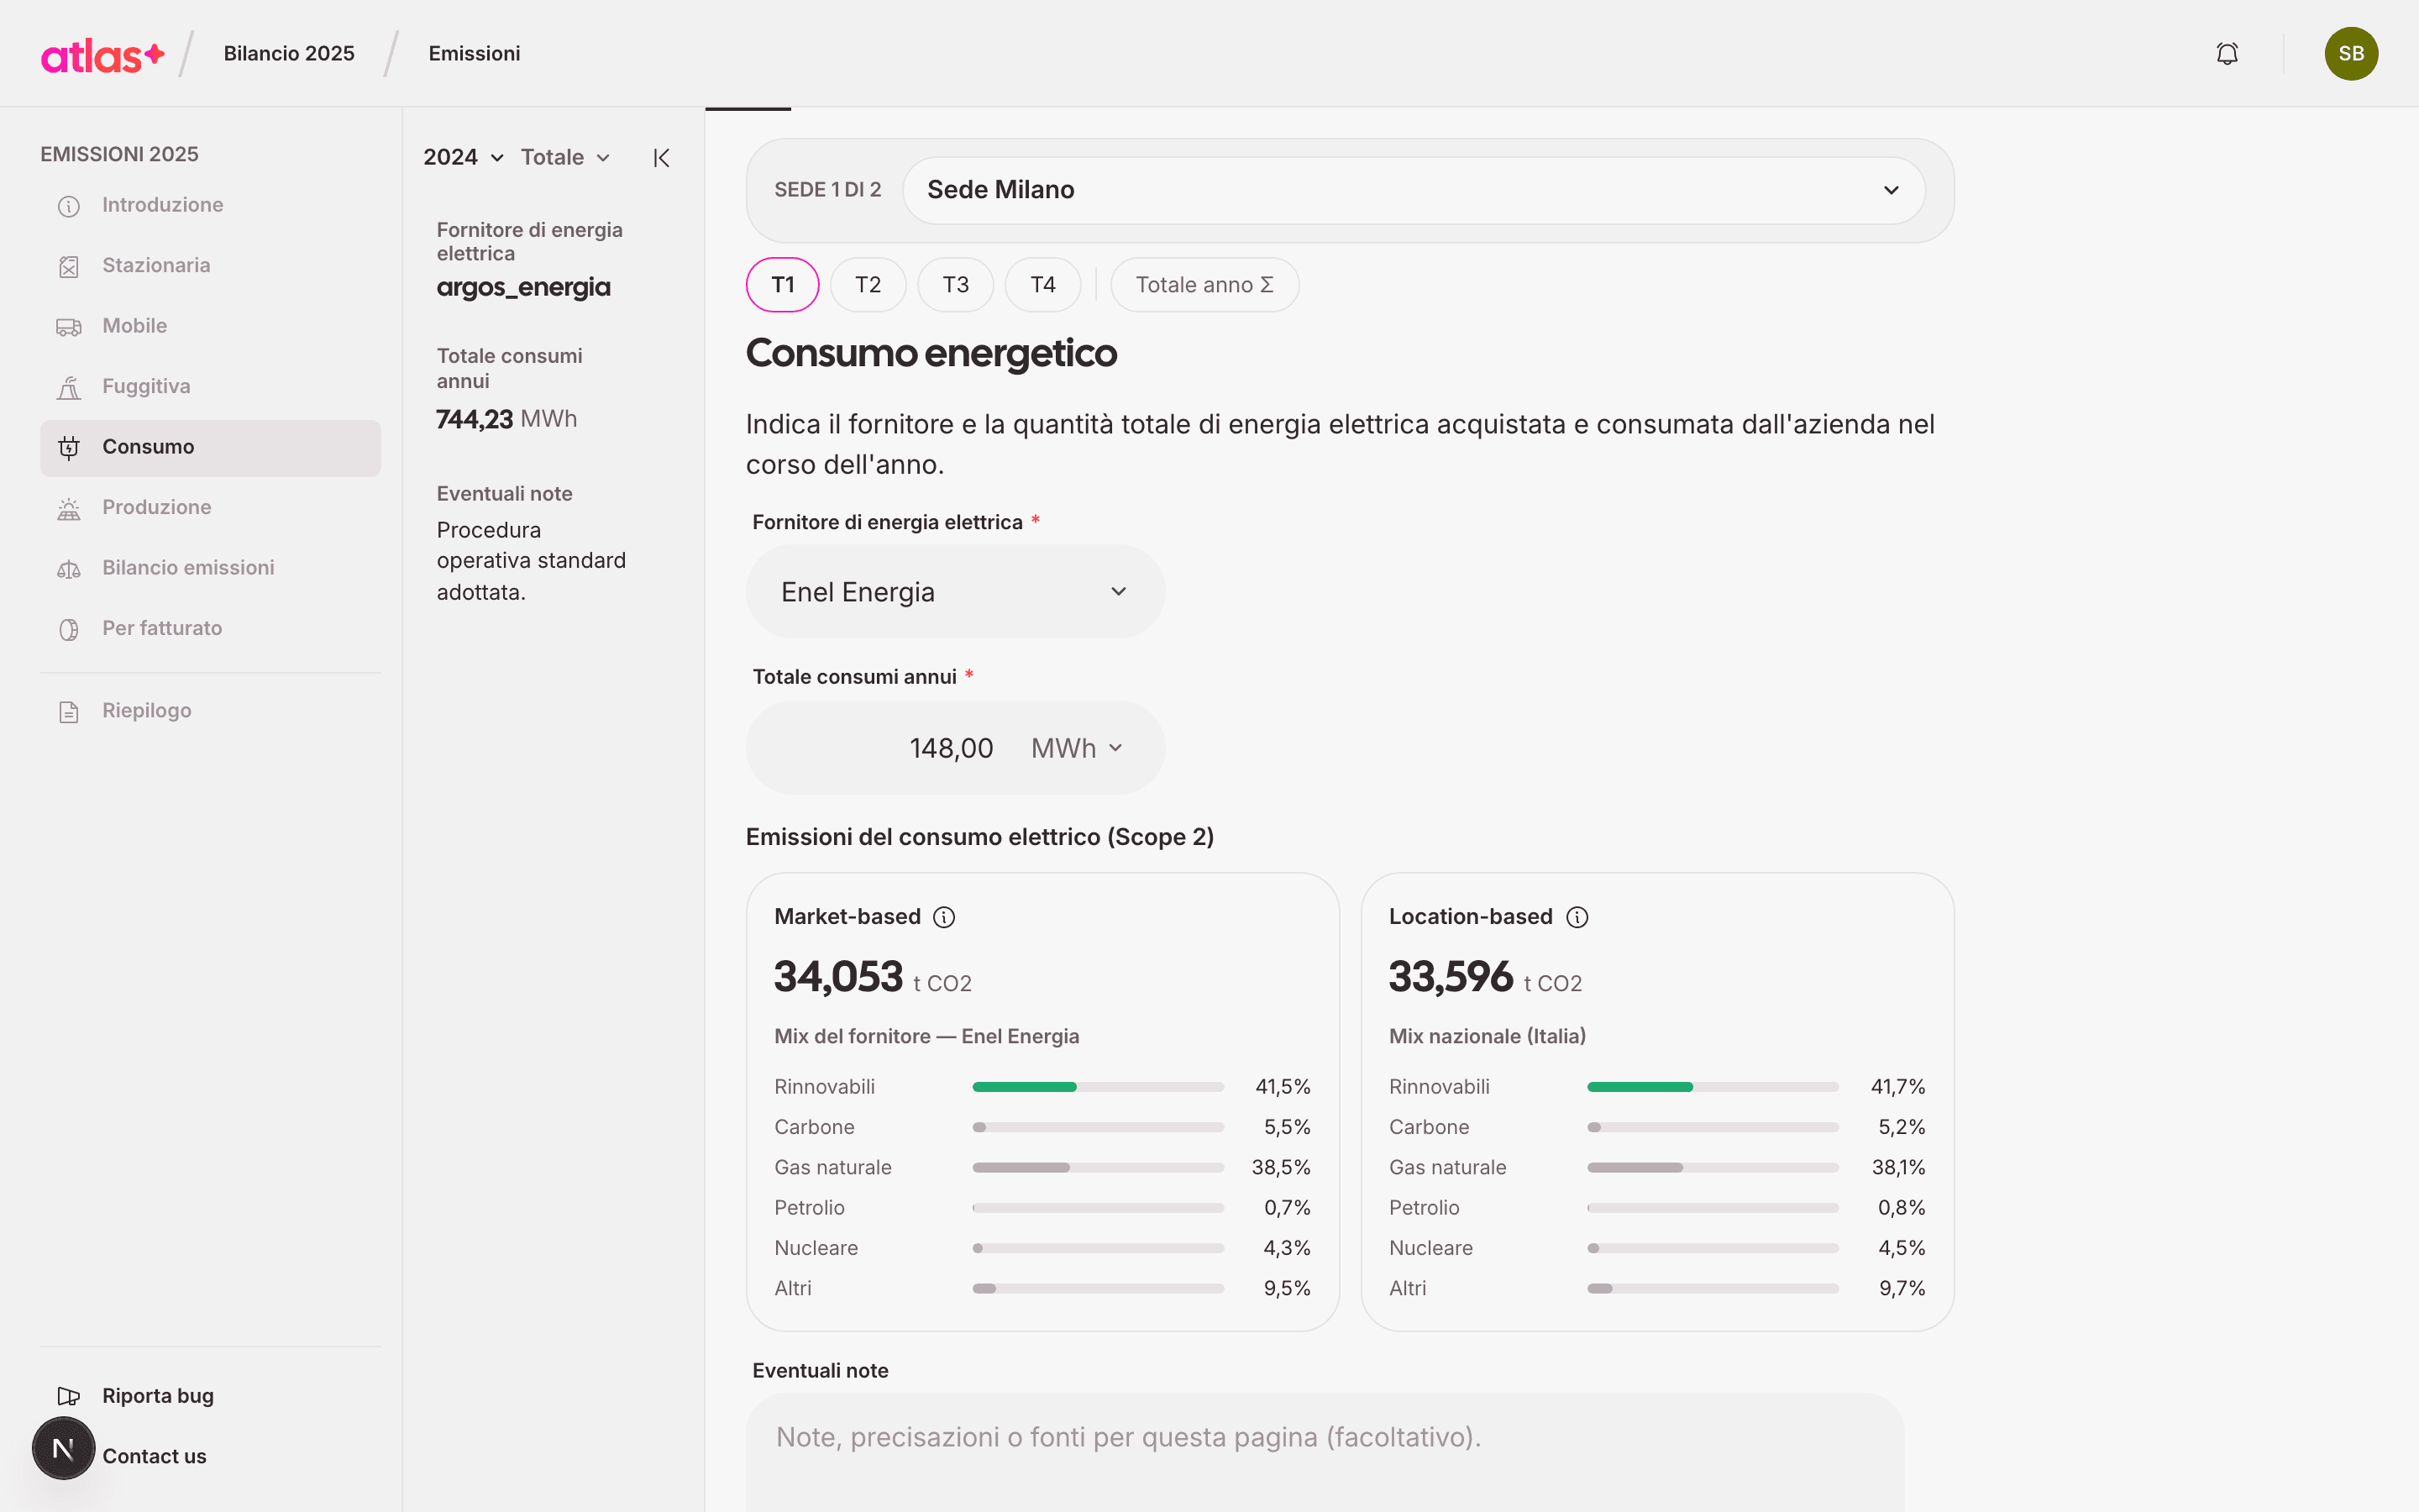This screenshot has width=2419, height=1512.
Task: Collapse the summary panel with arrow icon
Action: point(662,158)
